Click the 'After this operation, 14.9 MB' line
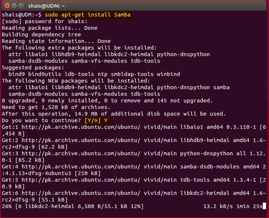 point(114,114)
